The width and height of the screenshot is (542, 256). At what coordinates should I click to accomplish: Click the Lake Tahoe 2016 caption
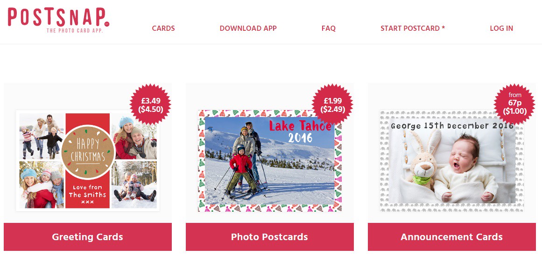(300, 131)
